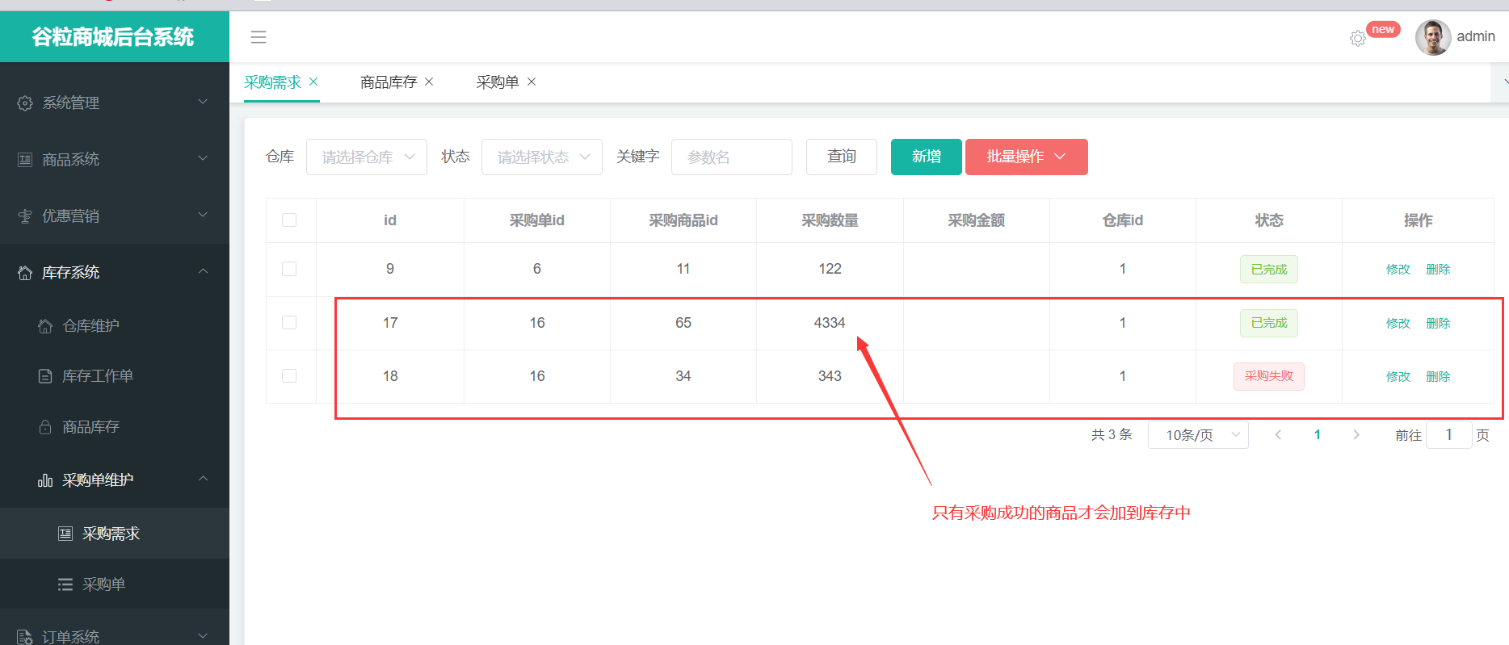Open the 10条/页 page size dropdown
The width and height of the screenshot is (1509, 645).
pyautogui.click(x=1198, y=434)
